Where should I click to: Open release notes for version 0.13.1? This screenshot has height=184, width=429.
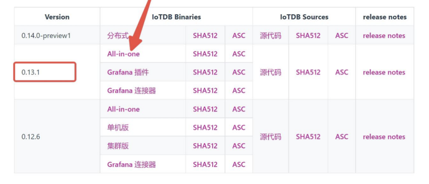click(x=384, y=72)
